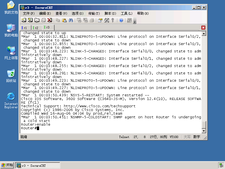Close the active tab with red X
Image resolution: width=225 pixels, height=169 pixels.
(x=203, y=28)
